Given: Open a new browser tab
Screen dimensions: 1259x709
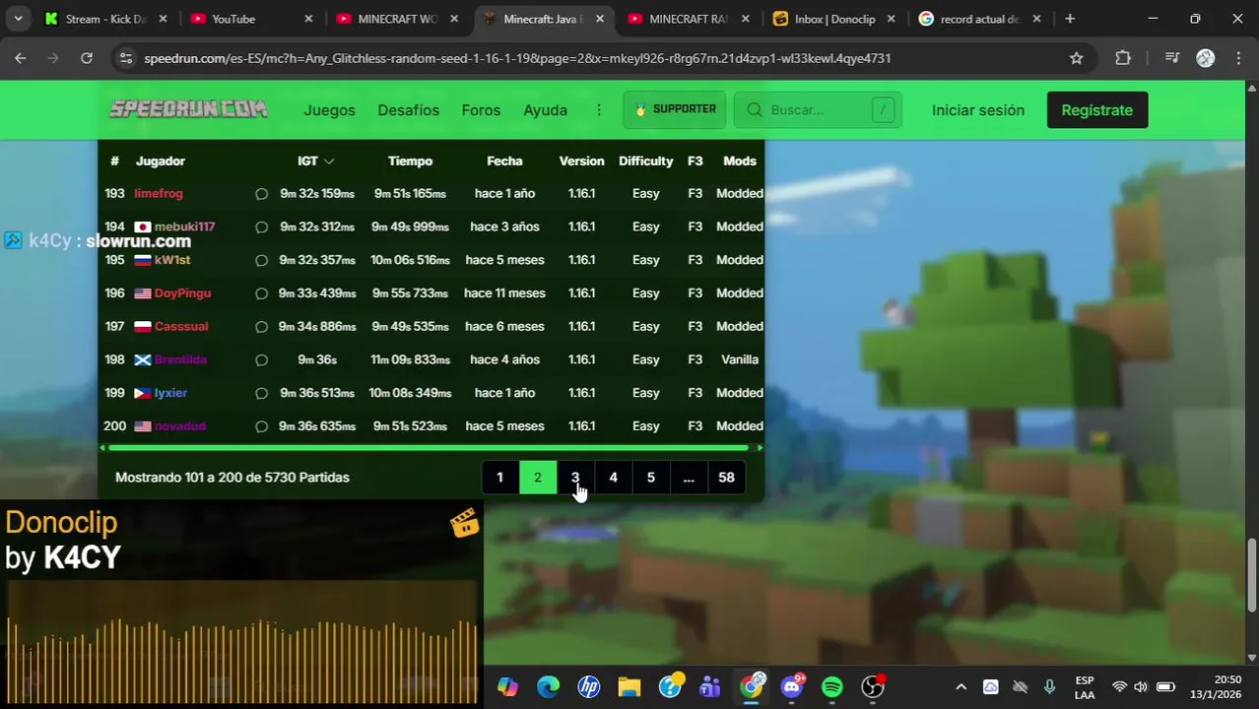Looking at the screenshot, I should [x=1070, y=19].
